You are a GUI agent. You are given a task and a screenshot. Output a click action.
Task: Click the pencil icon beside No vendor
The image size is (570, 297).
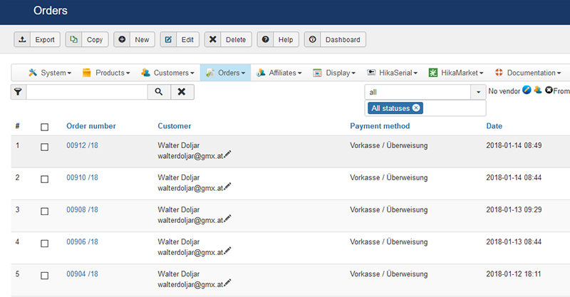point(527,90)
